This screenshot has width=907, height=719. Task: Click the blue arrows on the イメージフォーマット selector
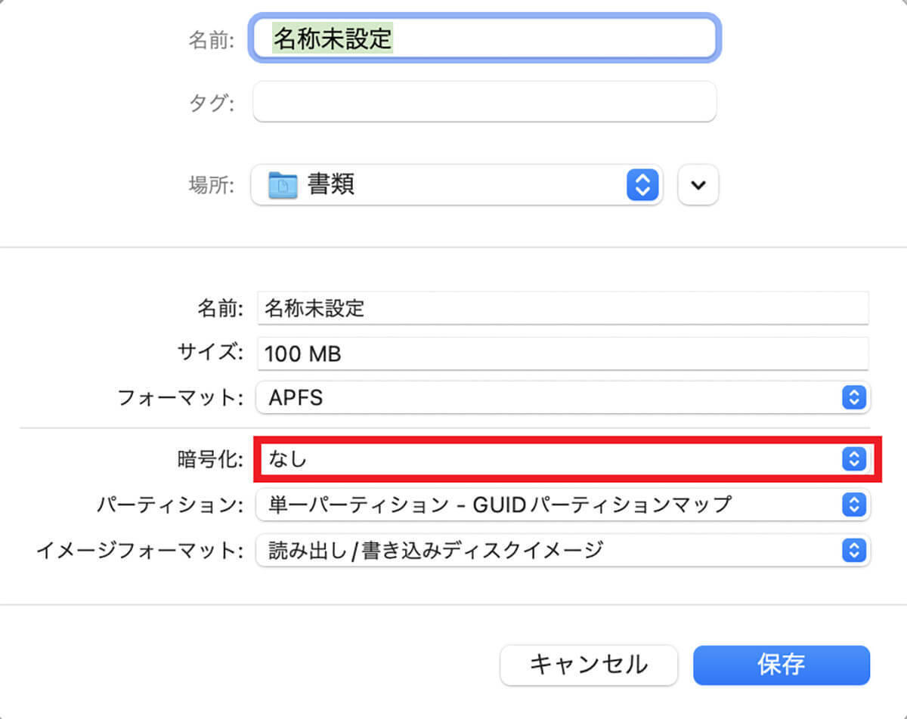[x=853, y=551]
